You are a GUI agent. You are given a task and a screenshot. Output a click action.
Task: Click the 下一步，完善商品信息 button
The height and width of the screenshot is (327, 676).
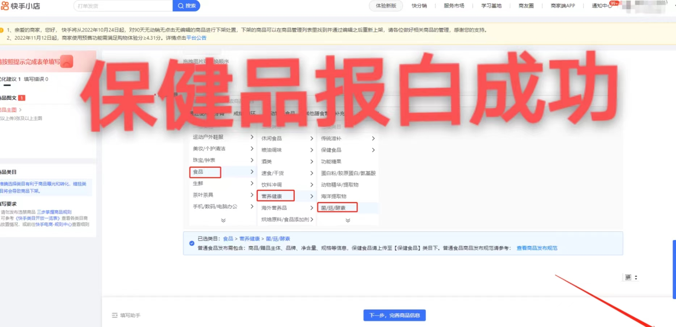coord(394,315)
